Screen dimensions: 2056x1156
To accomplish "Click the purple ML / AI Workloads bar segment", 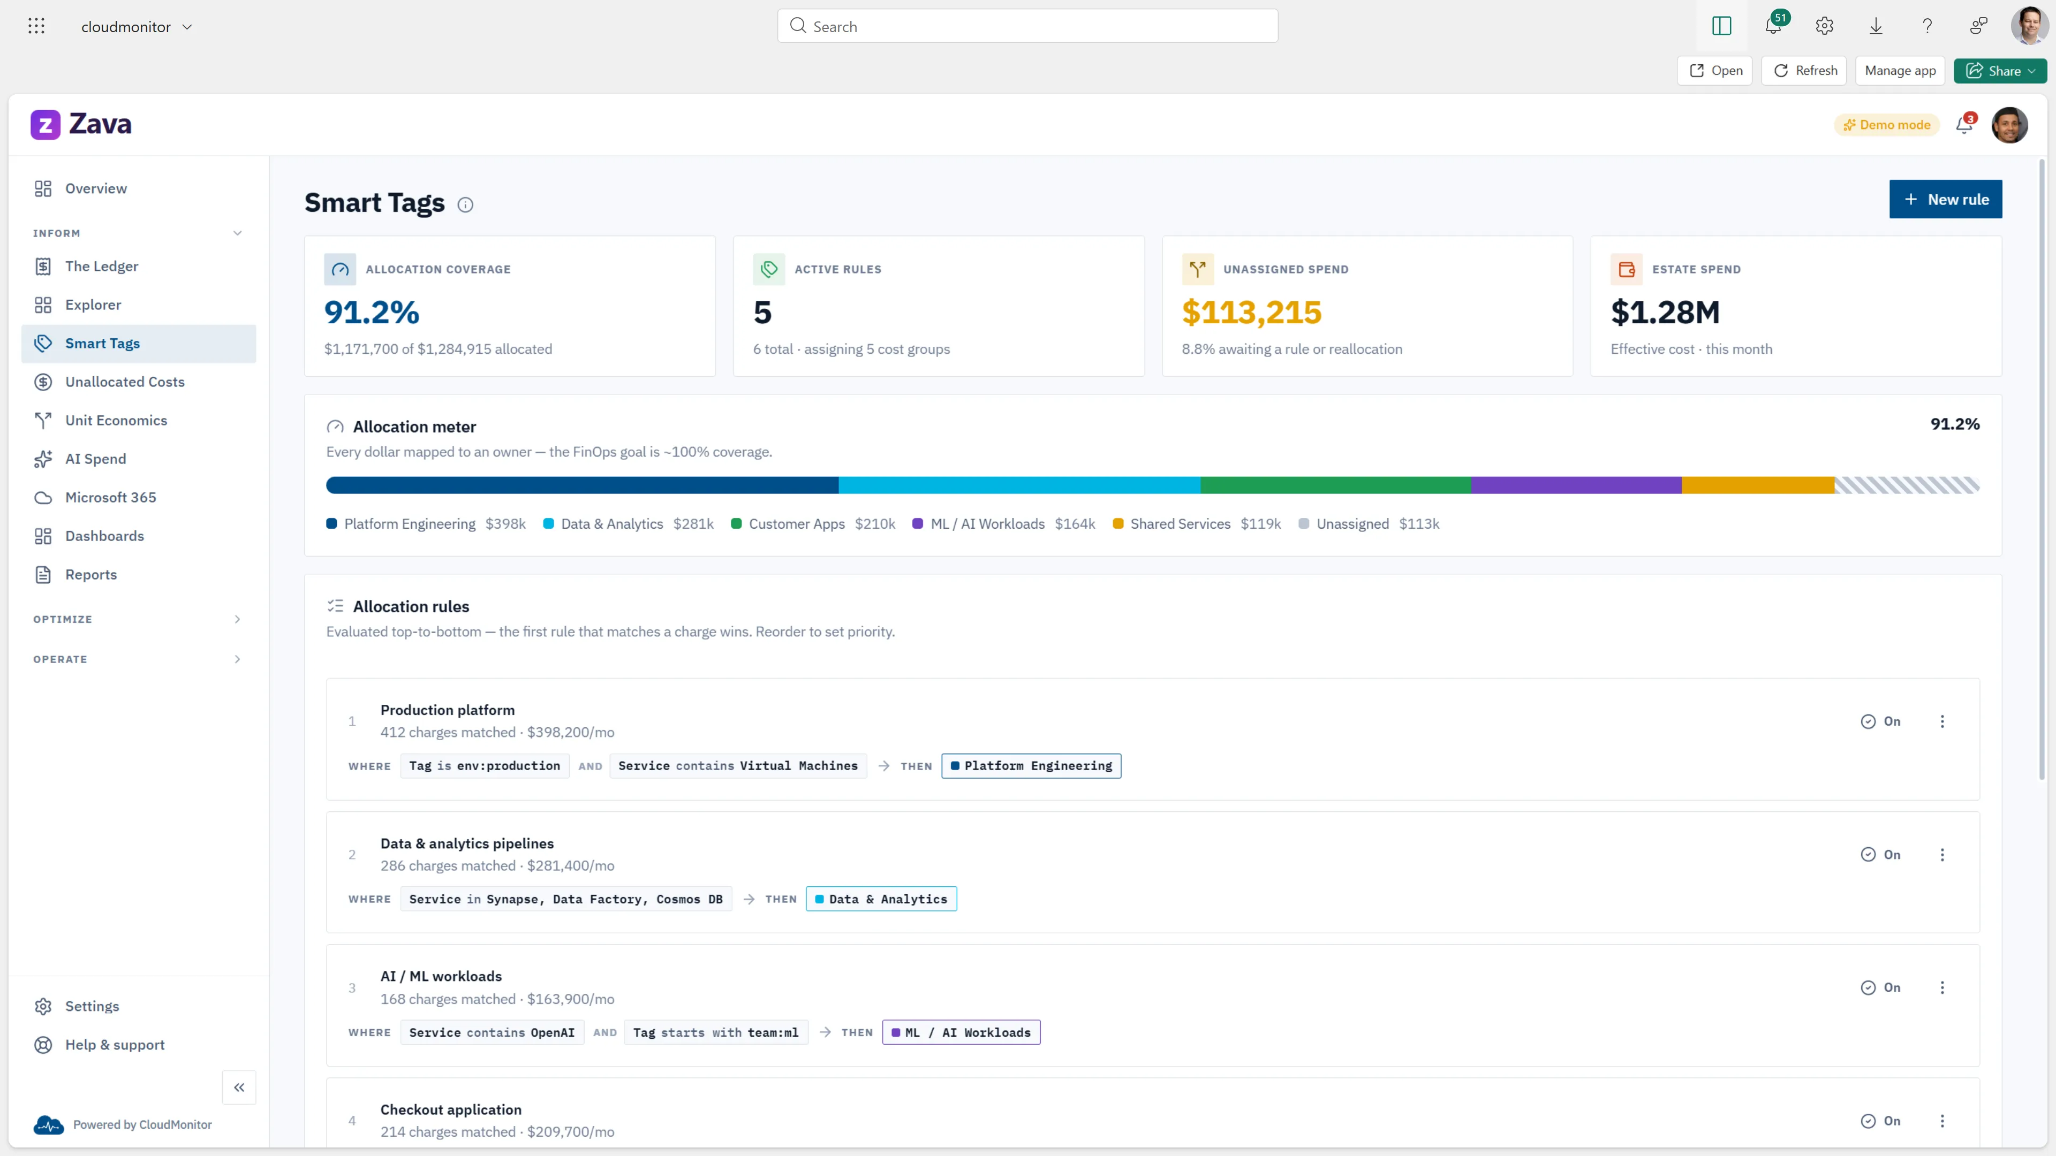I will (1576, 485).
